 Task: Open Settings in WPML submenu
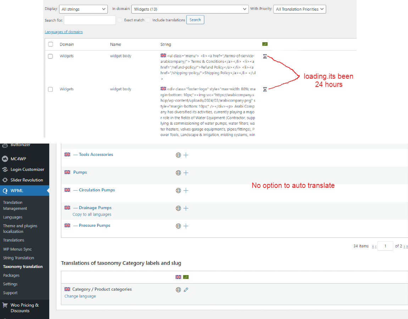coord(10,284)
